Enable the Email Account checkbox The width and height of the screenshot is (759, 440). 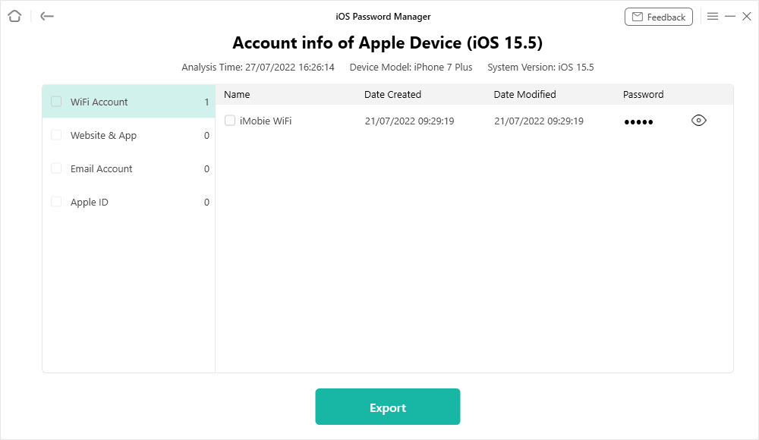tap(56, 168)
